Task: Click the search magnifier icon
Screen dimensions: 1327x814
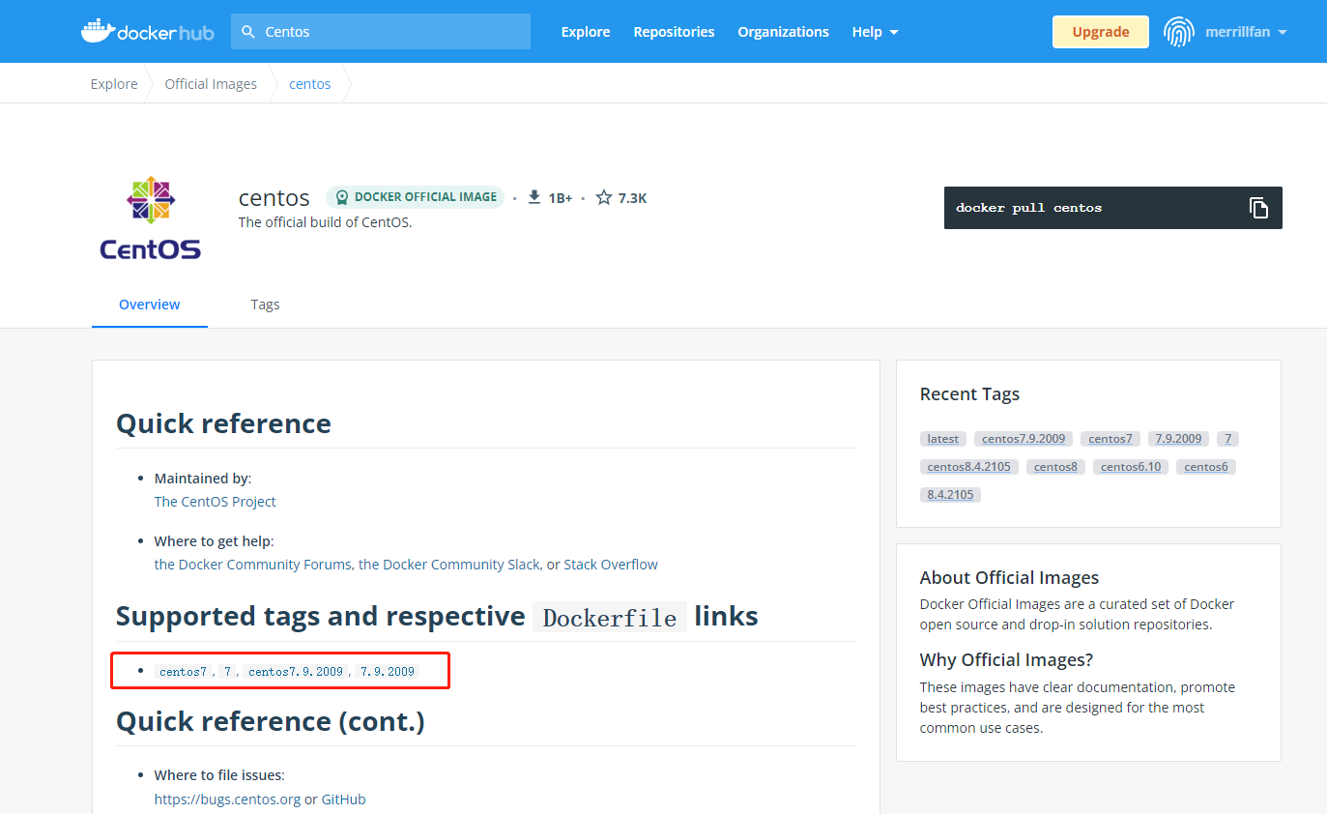Action: (248, 32)
